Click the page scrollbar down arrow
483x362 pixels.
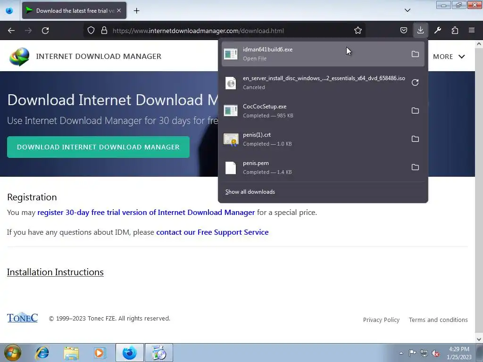(x=479, y=339)
